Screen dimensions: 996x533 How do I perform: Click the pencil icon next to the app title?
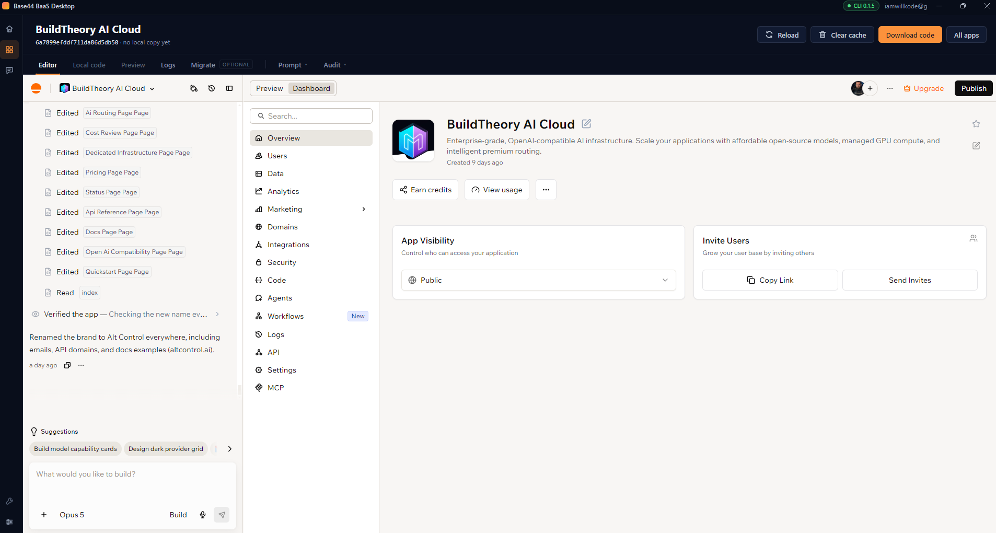pos(586,124)
